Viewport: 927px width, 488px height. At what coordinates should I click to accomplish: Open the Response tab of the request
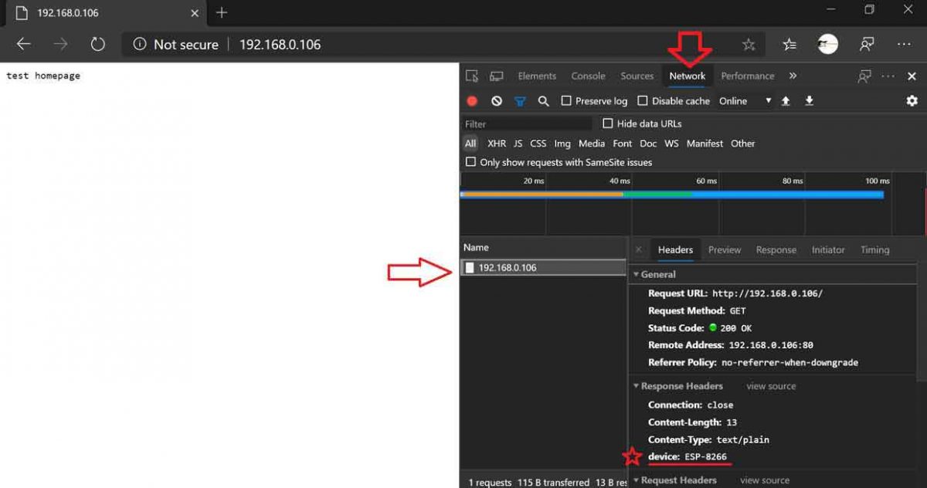click(776, 250)
